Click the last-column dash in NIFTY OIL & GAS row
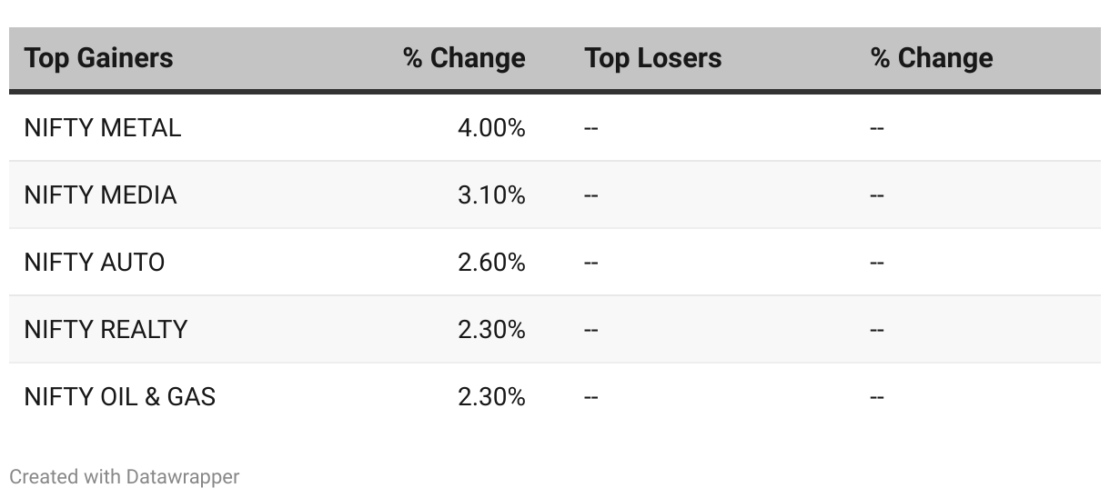 click(x=877, y=396)
